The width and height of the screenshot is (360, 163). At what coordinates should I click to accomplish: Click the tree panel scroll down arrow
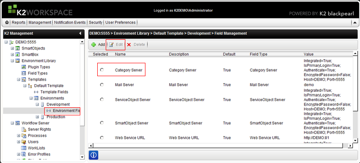[82, 157]
